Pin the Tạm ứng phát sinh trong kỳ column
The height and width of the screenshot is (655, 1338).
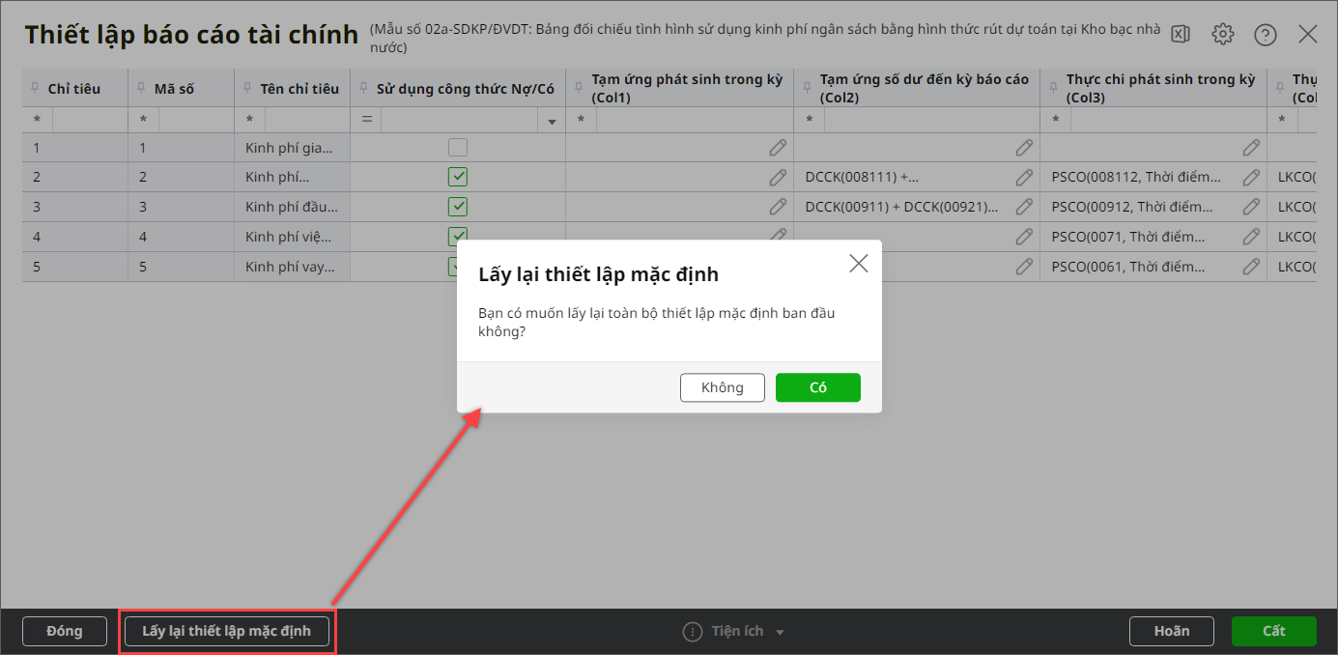click(x=580, y=89)
